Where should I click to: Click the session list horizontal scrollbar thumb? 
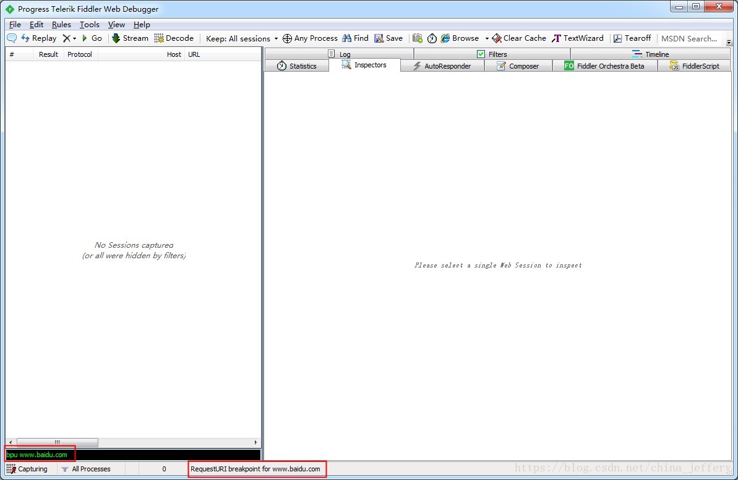(58, 442)
